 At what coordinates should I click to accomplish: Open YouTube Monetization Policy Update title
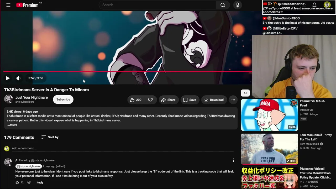(315, 173)
